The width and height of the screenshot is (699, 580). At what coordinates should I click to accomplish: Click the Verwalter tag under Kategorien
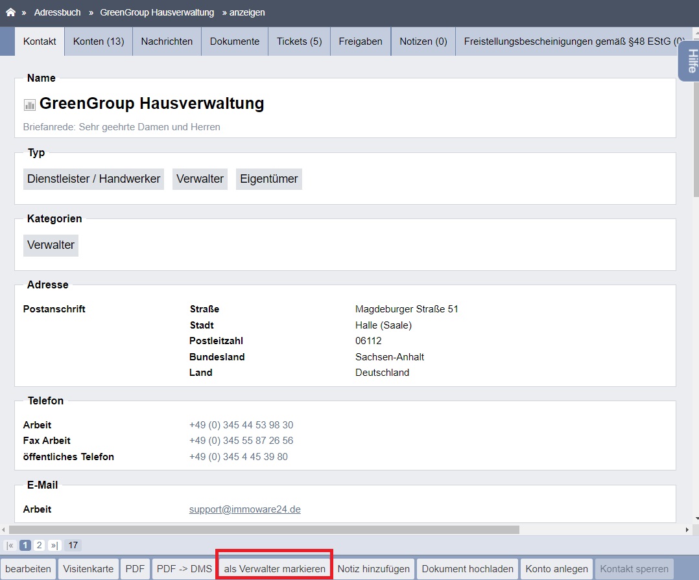(x=51, y=246)
